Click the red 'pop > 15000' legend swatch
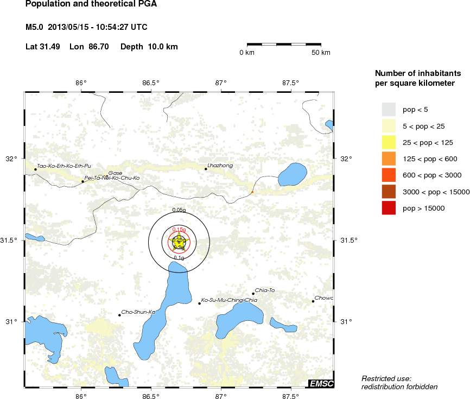The image size is (470, 399). pos(389,207)
